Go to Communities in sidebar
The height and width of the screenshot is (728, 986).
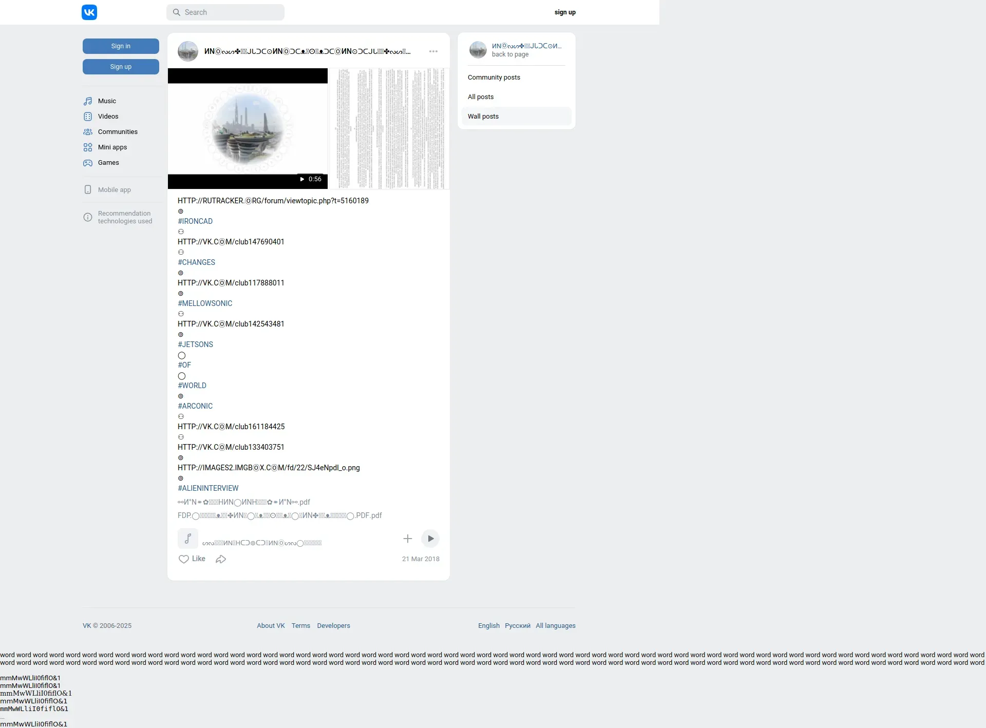tap(117, 132)
